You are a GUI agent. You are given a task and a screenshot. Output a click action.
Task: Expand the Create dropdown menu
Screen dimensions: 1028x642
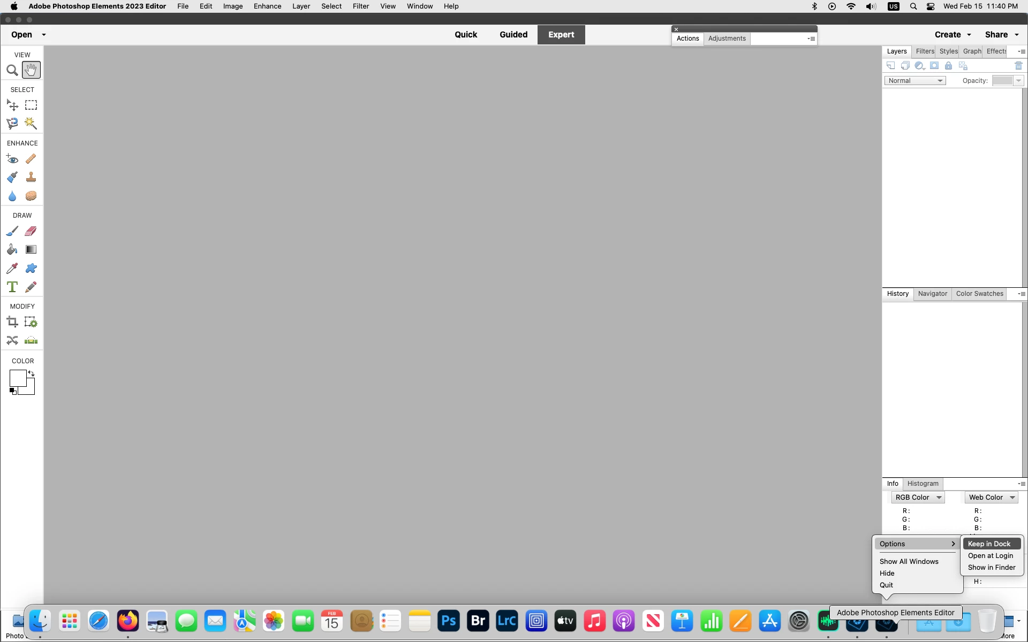[953, 35]
